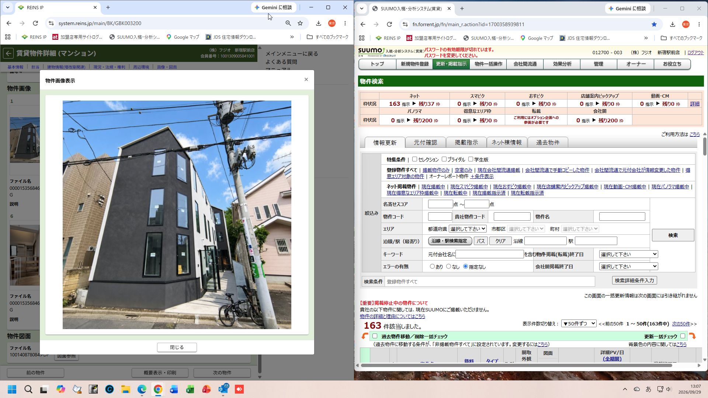The height and width of the screenshot is (398, 708).
Task: Click the 物件コード input field
Action: pos(440,217)
